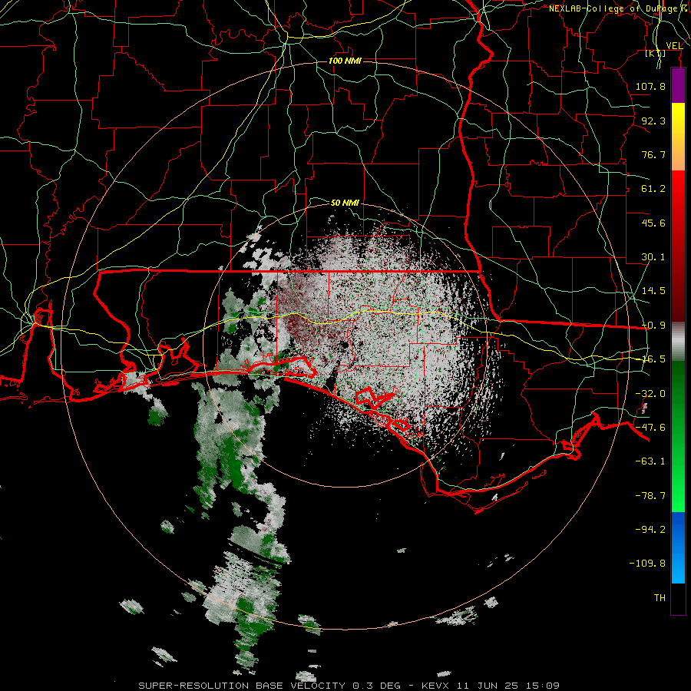Pick the purple segment of velocity scale
This screenshot has width=691, height=691.
point(678,86)
